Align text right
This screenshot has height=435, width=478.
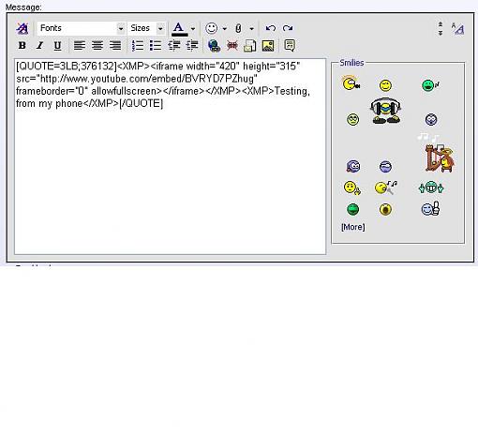(115, 46)
